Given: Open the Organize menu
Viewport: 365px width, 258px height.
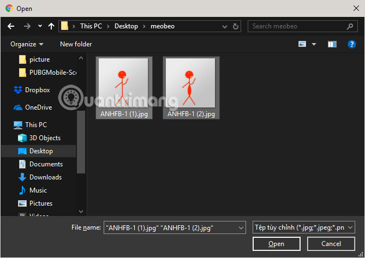Looking at the screenshot, I should coord(27,44).
